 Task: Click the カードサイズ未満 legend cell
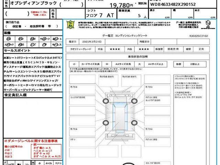coord(90,64)
